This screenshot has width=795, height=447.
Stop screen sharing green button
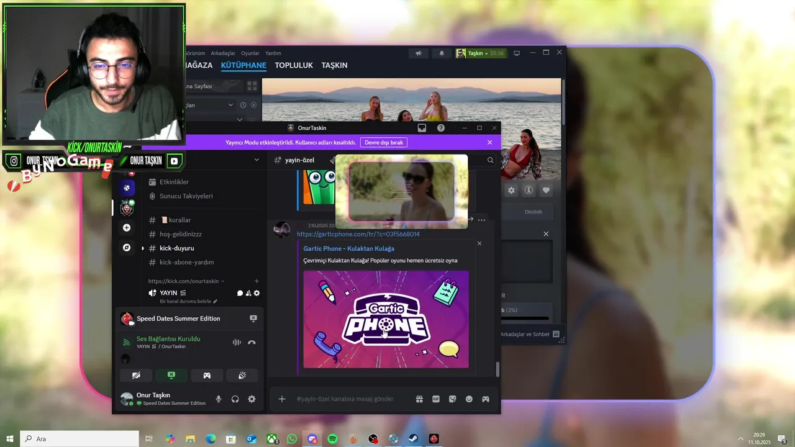click(171, 375)
